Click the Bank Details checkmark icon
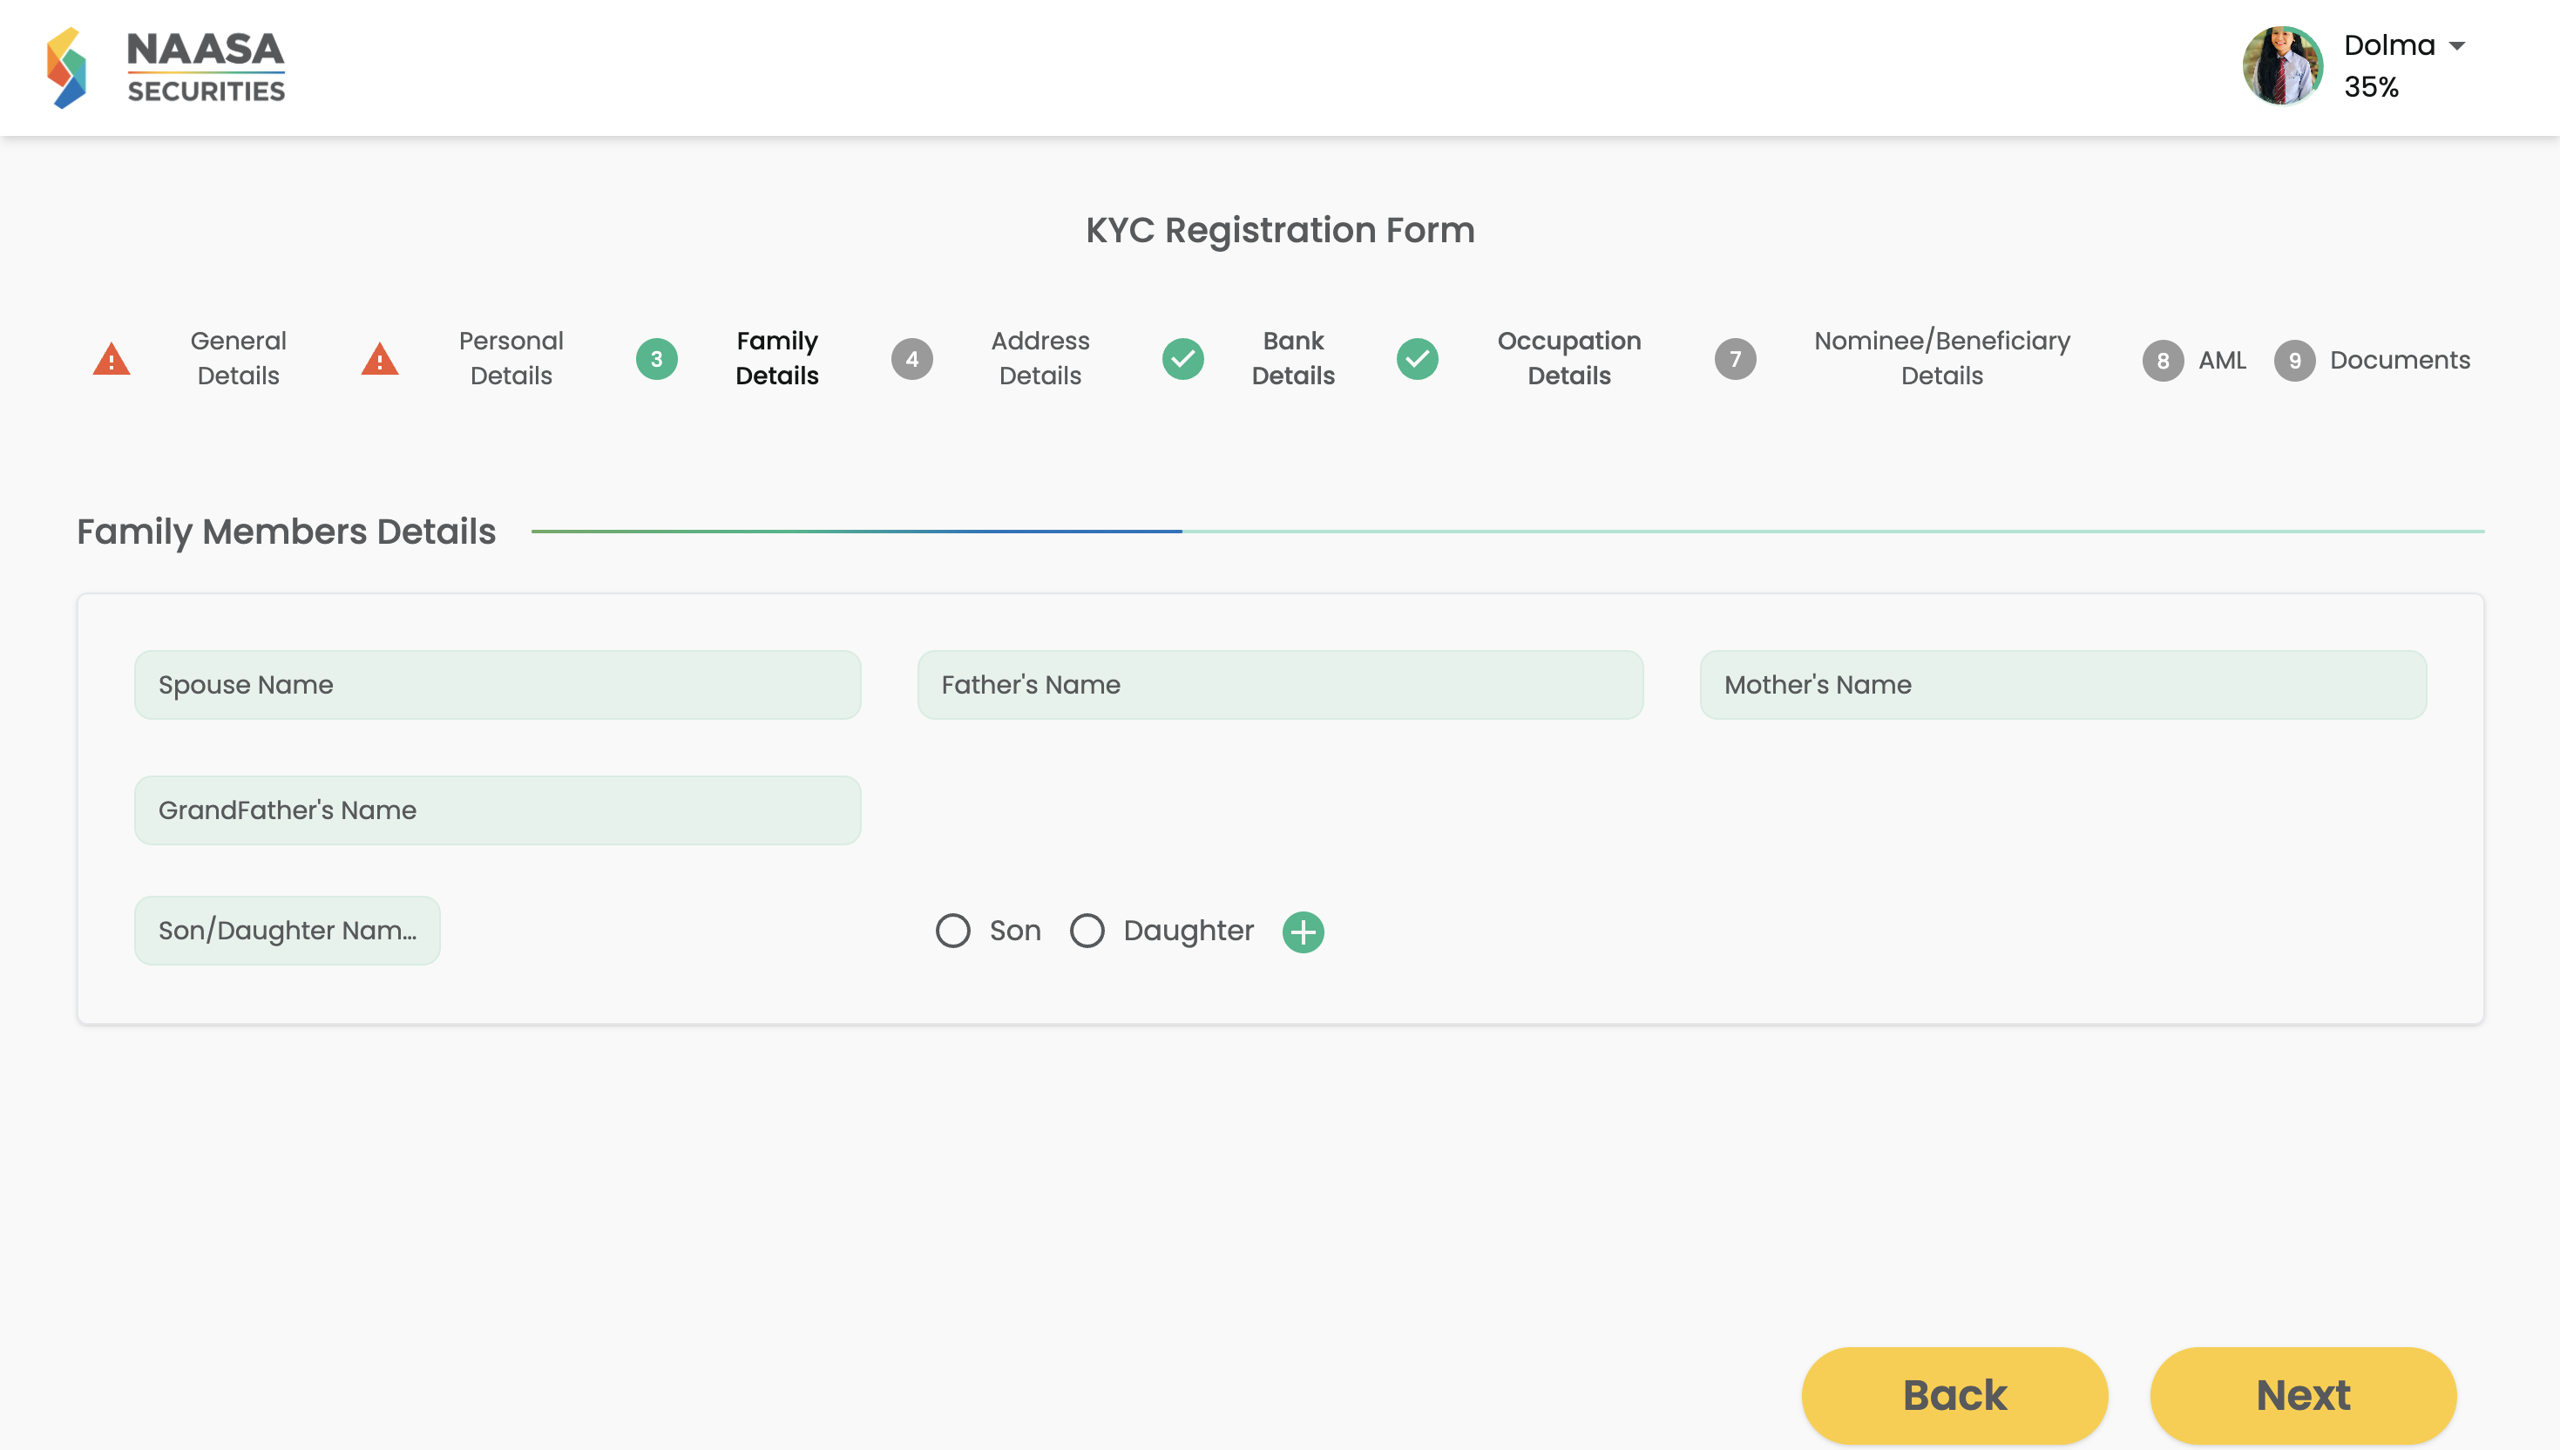The image size is (2560, 1450). coord(1183,360)
